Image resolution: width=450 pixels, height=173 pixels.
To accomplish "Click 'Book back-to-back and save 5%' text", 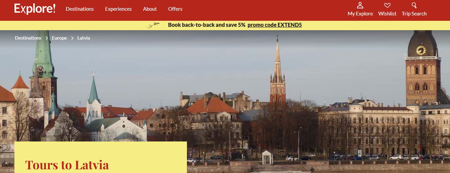I will click(x=206, y=25).
